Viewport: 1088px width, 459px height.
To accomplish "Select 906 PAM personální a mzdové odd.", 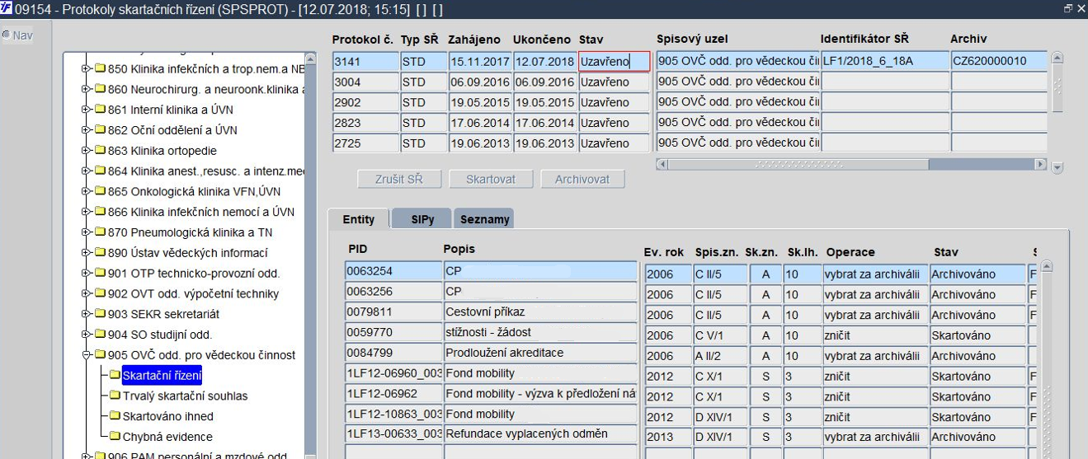I will click(196, 456).
